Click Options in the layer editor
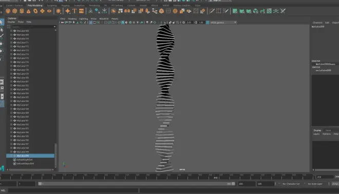The width and height of the screenshot is (339, 194). (x=327, y=134)
